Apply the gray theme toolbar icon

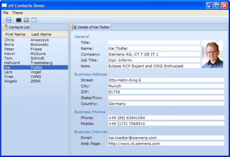[26, 20]
